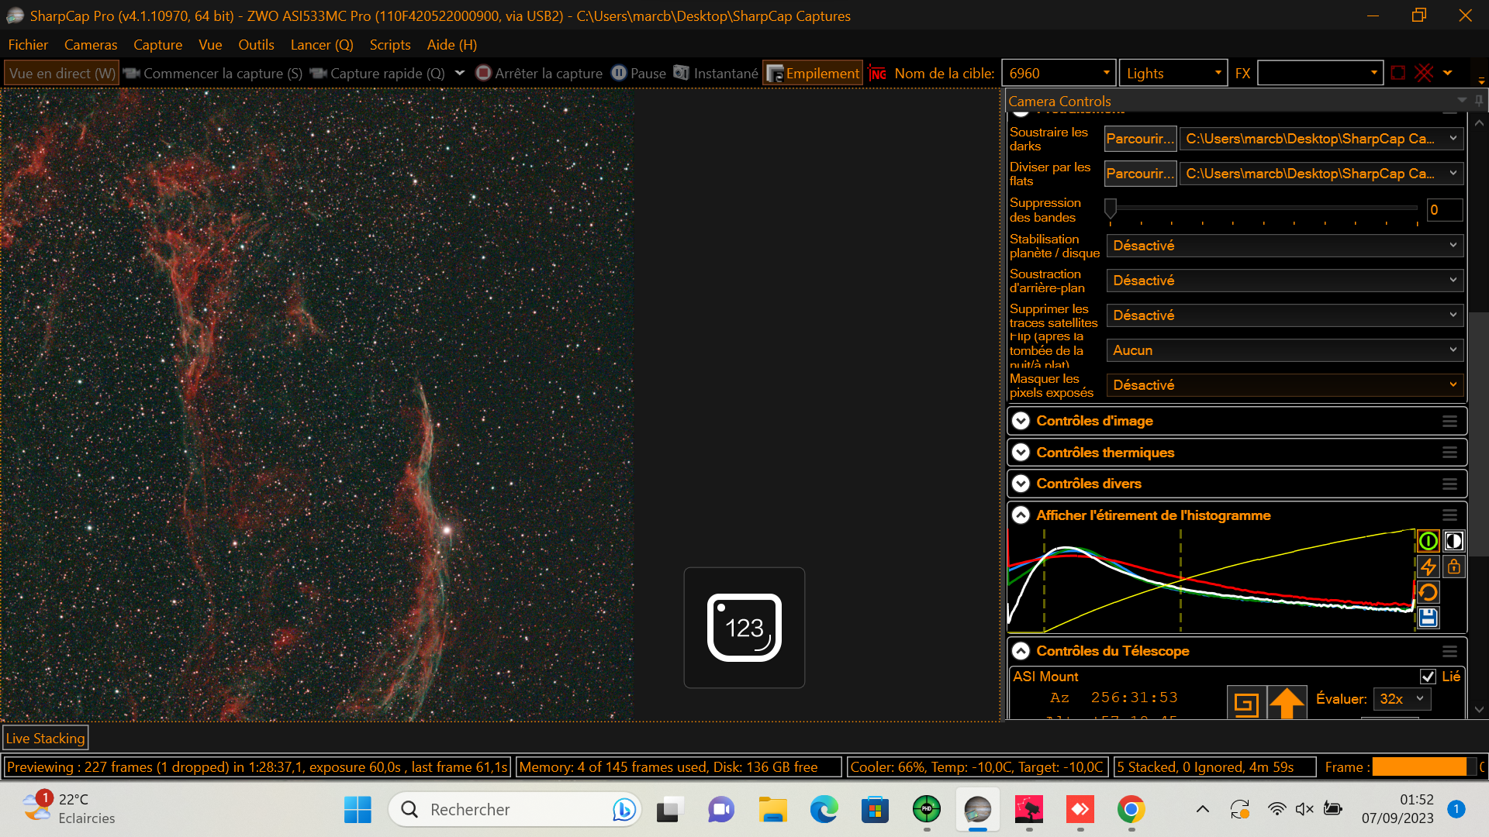Viewport: 1489px width, 837px height.
Task: Open the Soustraction d'arrière-plan dropdown
Action: 1284,281
